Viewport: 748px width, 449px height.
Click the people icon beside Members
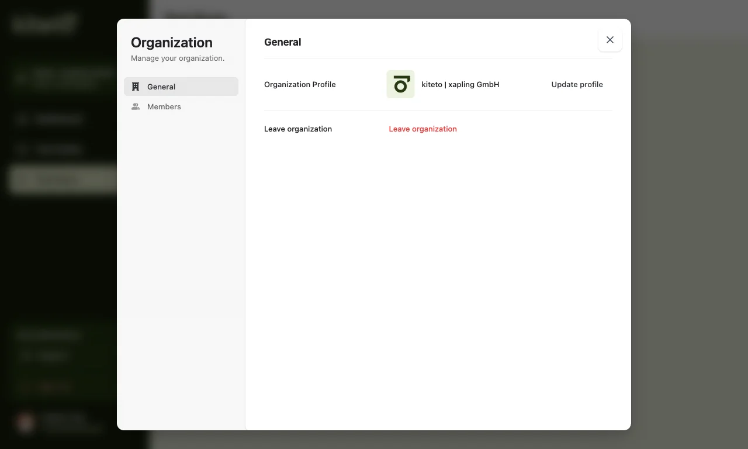(x=136, y=106)
